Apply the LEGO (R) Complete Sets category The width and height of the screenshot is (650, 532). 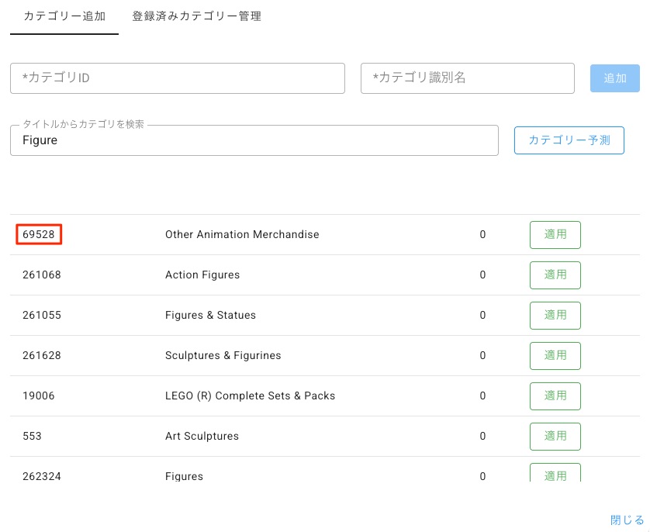coord(555,396)
